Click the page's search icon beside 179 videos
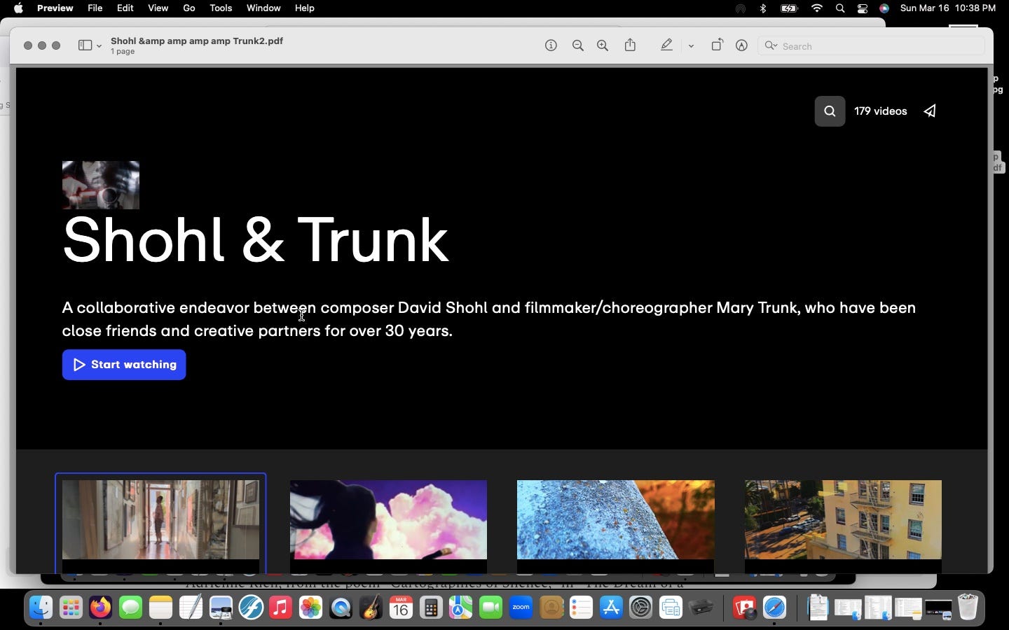Screen dimensions: 1009x630 [830, 111]
